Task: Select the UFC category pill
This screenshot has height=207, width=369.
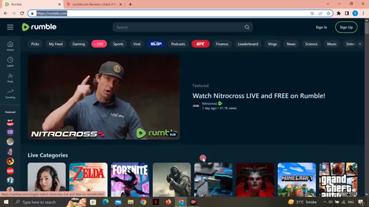Action: pos(201,44)
